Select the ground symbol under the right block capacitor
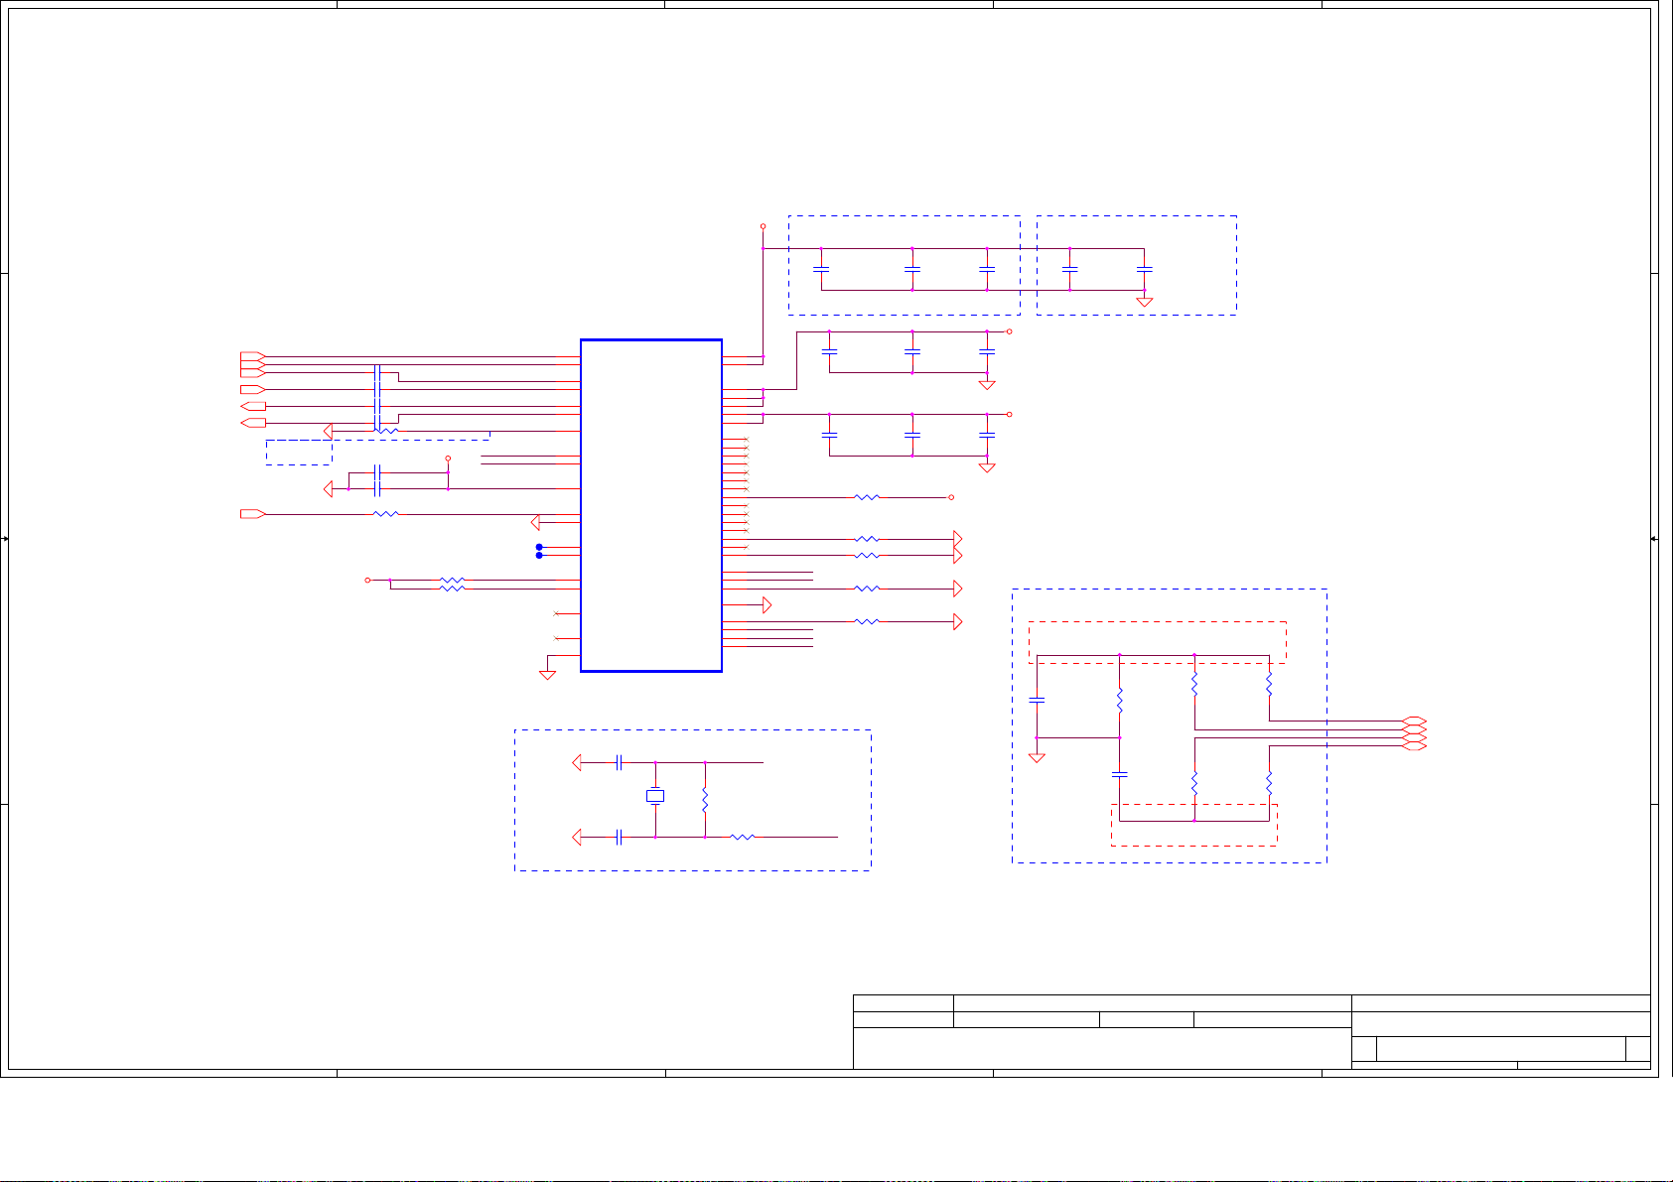This screenshot has width=1673, height=1182. click(1037, 757)
